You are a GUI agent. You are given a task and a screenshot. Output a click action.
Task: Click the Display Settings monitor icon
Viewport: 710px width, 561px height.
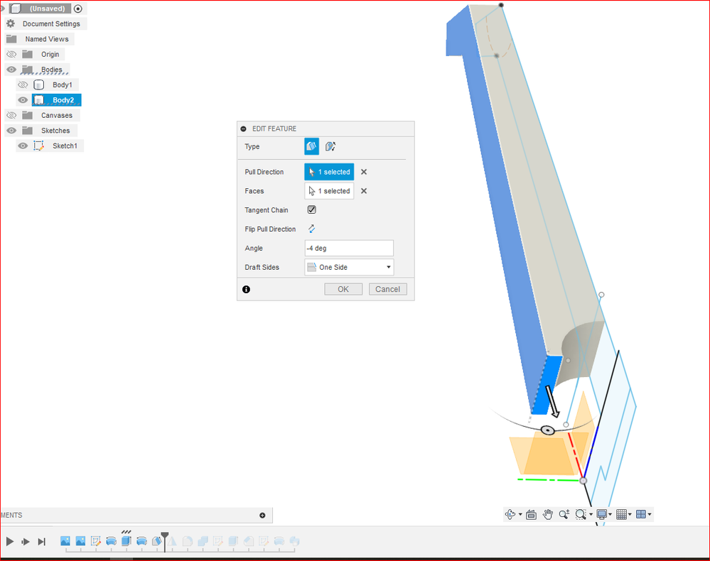pos(601,514)
